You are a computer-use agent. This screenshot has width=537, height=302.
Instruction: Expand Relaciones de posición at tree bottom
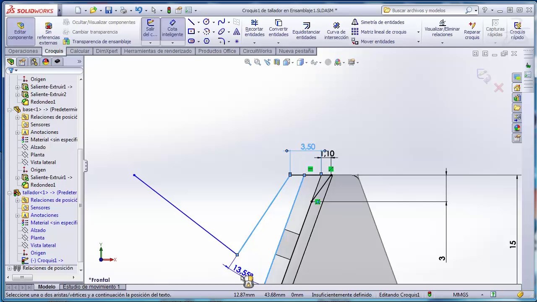pos(10,268)
